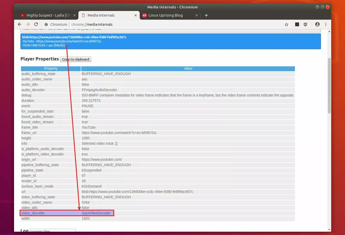Click the frame_title value YouTube
The width and height of the screenshot is (345, 235).
tap(89, 127)
